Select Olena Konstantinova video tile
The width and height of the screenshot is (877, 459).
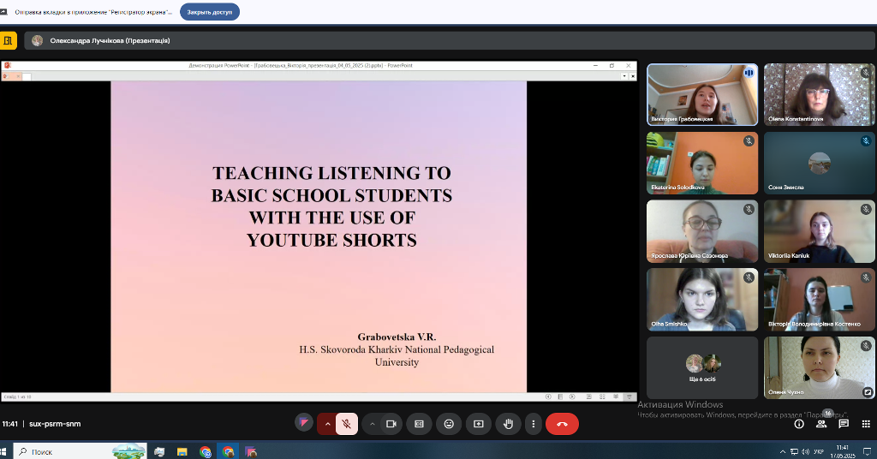pyautogui.click(x=819, y=94)
